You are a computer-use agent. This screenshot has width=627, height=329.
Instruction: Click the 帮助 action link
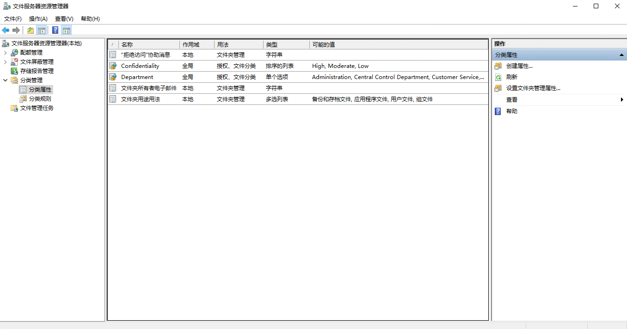pos(512,111)
